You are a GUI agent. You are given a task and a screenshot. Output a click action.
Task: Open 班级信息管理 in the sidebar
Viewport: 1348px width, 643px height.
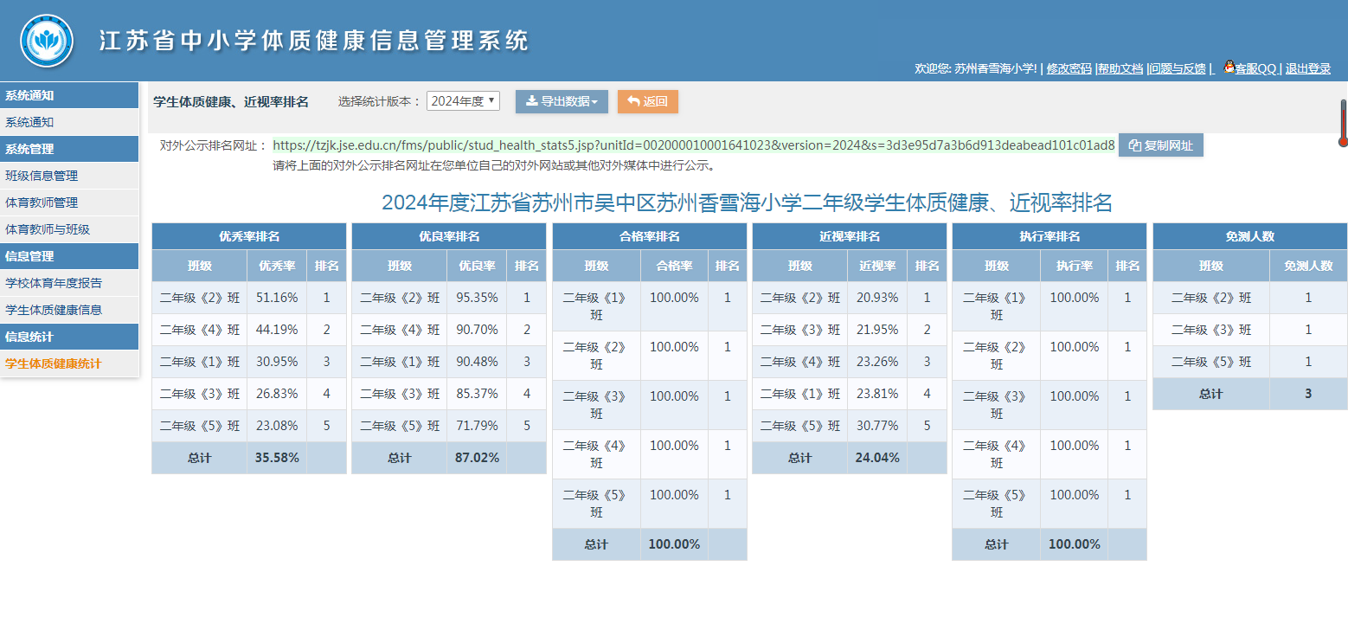(69, 176)
